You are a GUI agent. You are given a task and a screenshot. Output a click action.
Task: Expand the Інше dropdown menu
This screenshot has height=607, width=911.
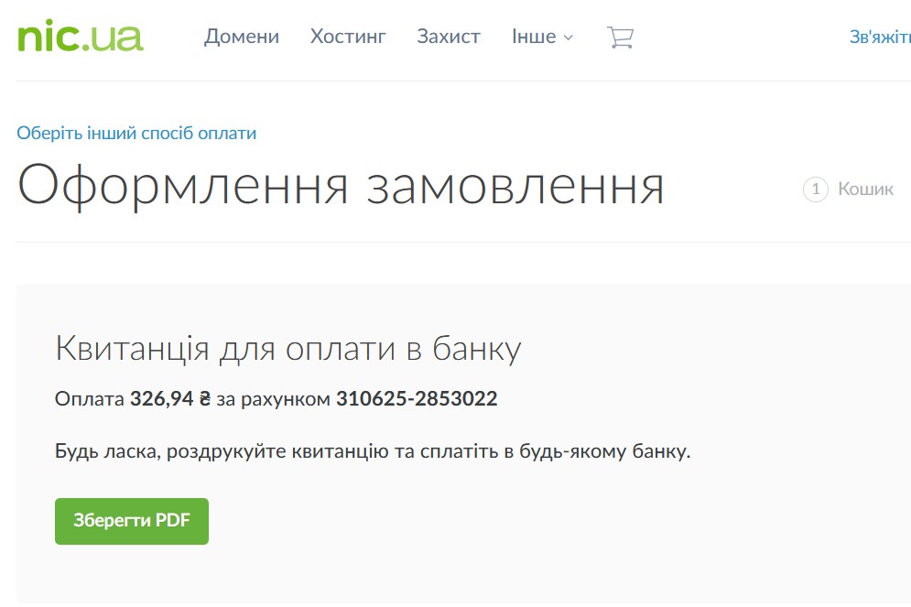542,37
